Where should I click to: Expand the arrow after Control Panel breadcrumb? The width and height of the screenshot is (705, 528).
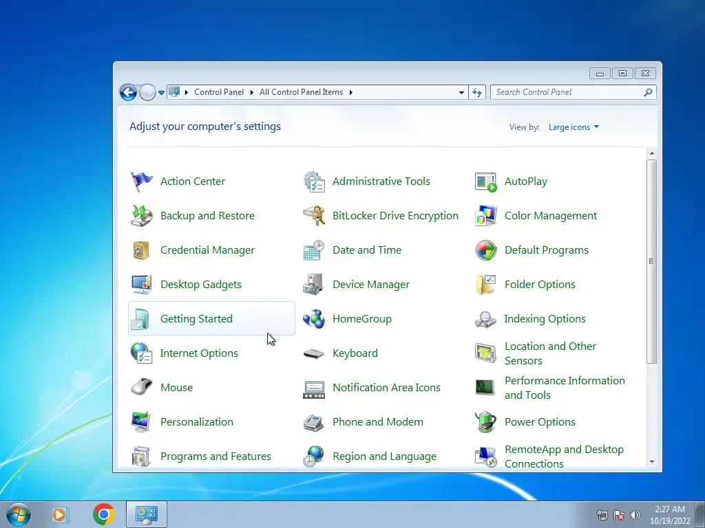click(251, 93)
